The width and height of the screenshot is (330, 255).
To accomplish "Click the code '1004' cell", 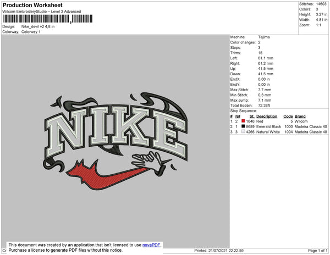I will [x=289, y=132].
